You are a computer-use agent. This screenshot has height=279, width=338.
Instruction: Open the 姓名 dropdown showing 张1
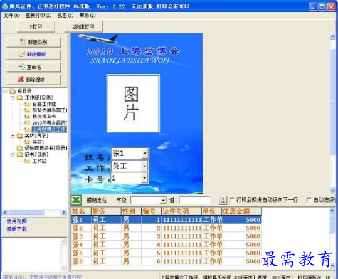[x=145, y=154]
